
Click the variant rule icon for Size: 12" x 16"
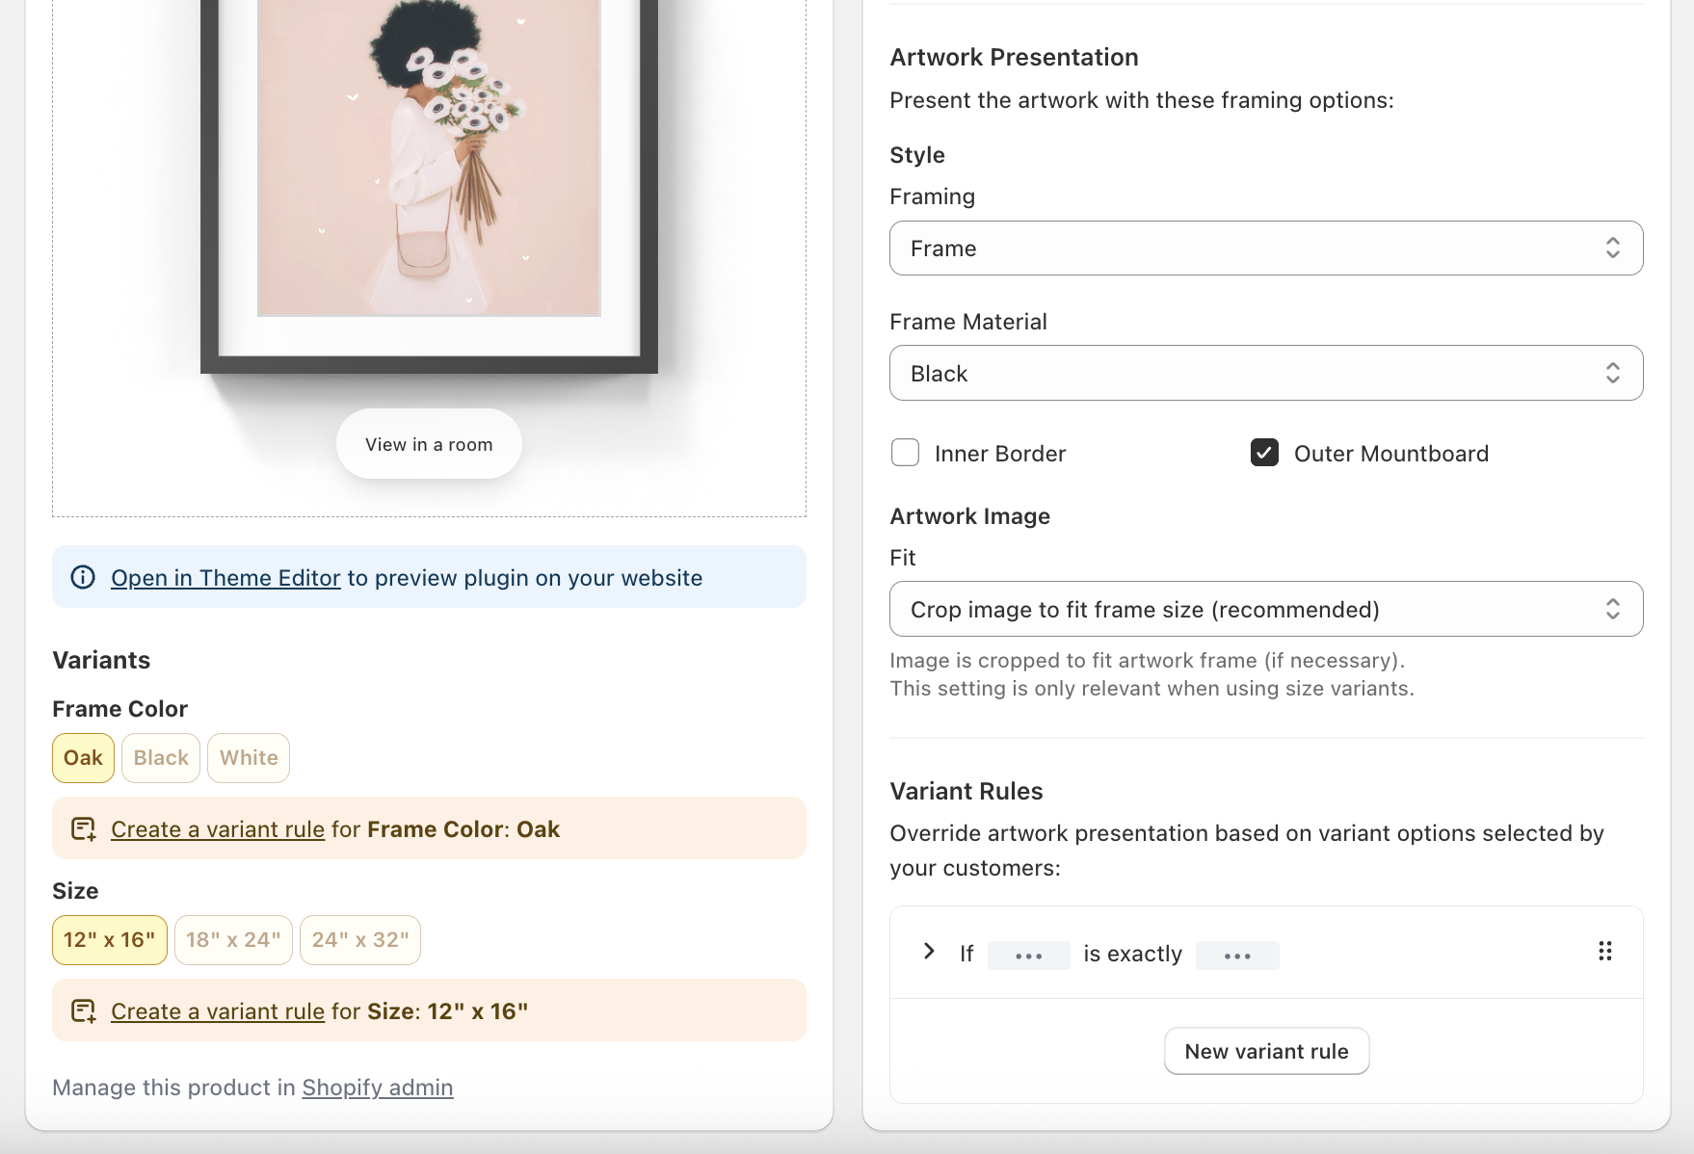pyautogui.click(x=84, y=1010)
